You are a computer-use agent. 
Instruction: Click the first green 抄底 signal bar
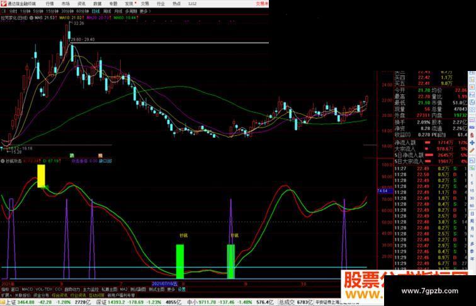(180, 261)
